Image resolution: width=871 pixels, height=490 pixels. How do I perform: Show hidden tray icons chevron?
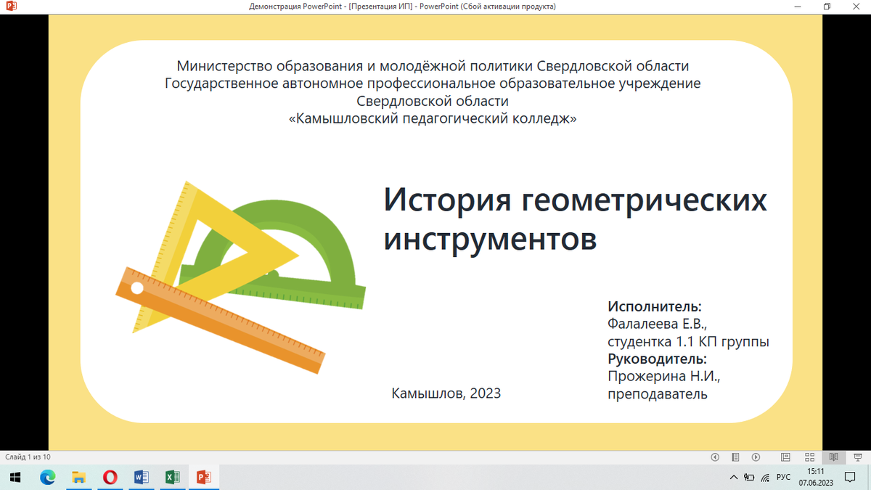(734, 477)
